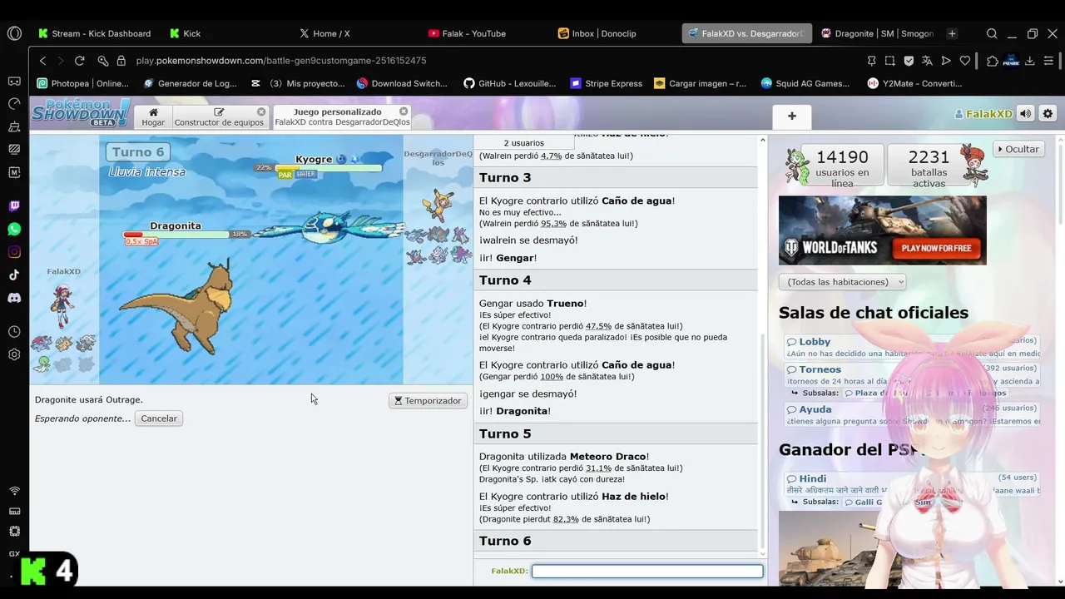
Task: Go back to the previous page
Action: coord(43,61)
